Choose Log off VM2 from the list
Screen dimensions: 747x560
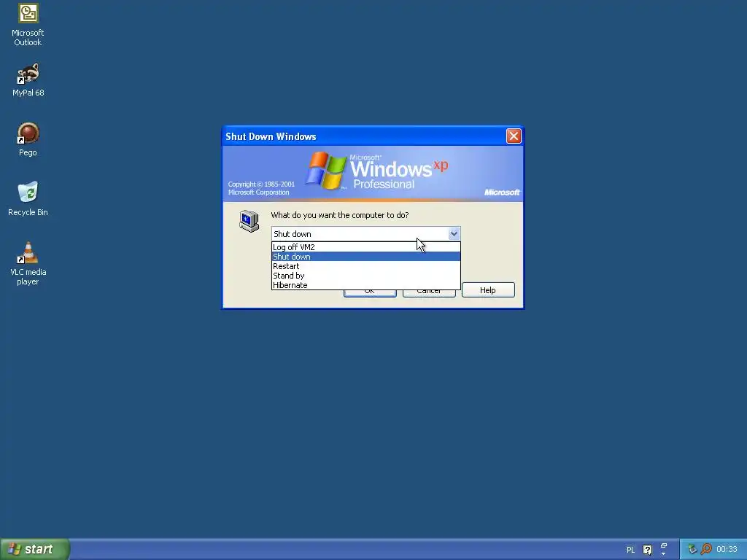[366, 247]
